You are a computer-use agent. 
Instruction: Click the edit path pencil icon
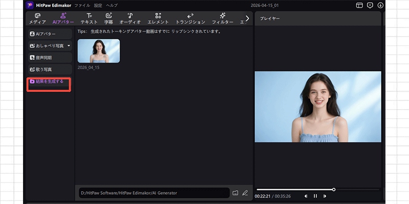pos(245,193)
